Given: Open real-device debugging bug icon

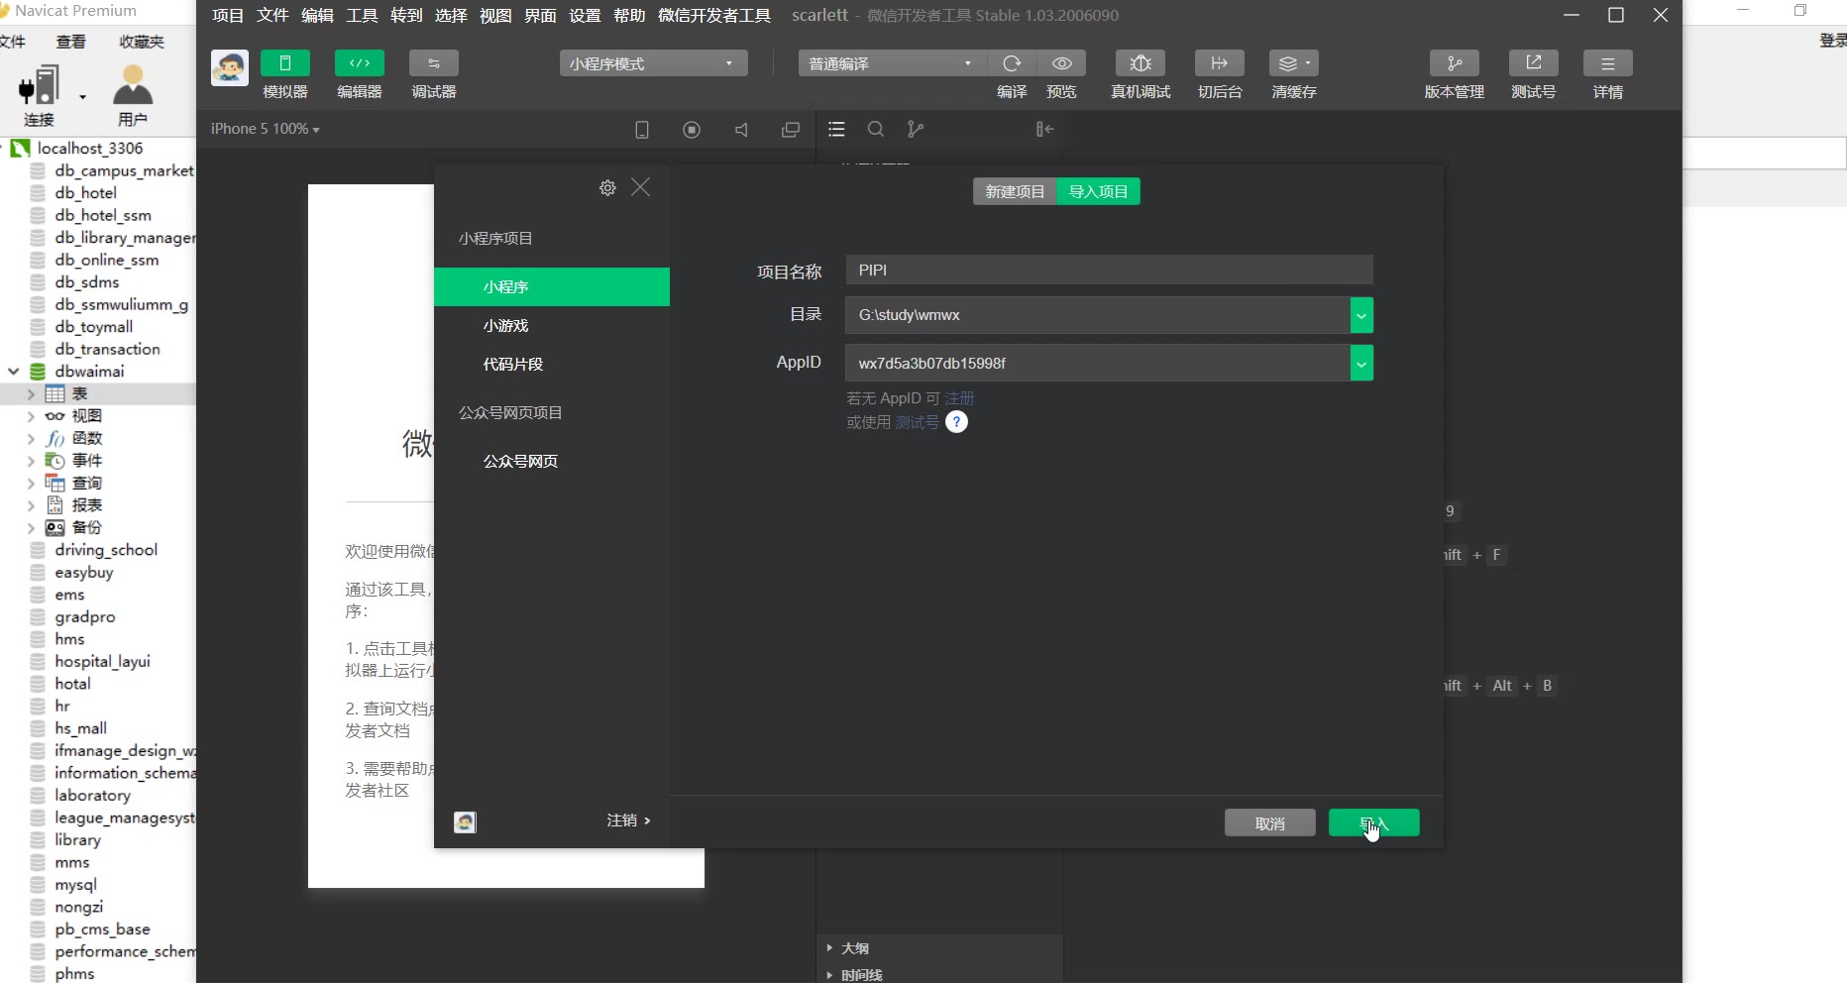Looking at the screenshot, I should click(x=1141, y=63).
